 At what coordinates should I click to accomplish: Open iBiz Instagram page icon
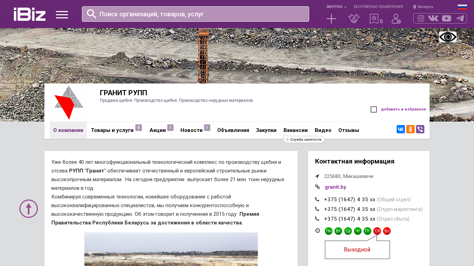421,18
